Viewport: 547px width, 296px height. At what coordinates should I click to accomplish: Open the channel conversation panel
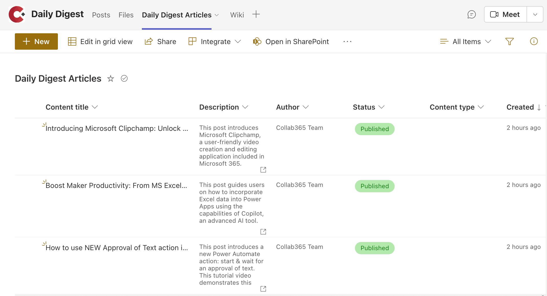471,15
